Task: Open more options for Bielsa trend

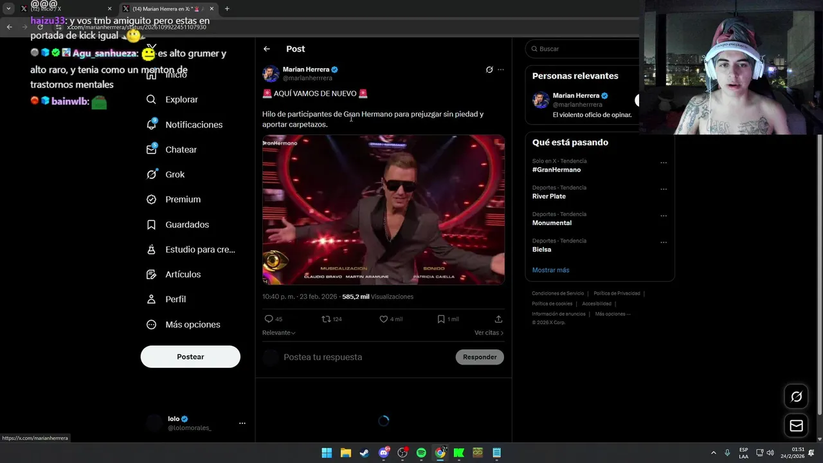Action: pyautogui.click(x=664, y=242)
